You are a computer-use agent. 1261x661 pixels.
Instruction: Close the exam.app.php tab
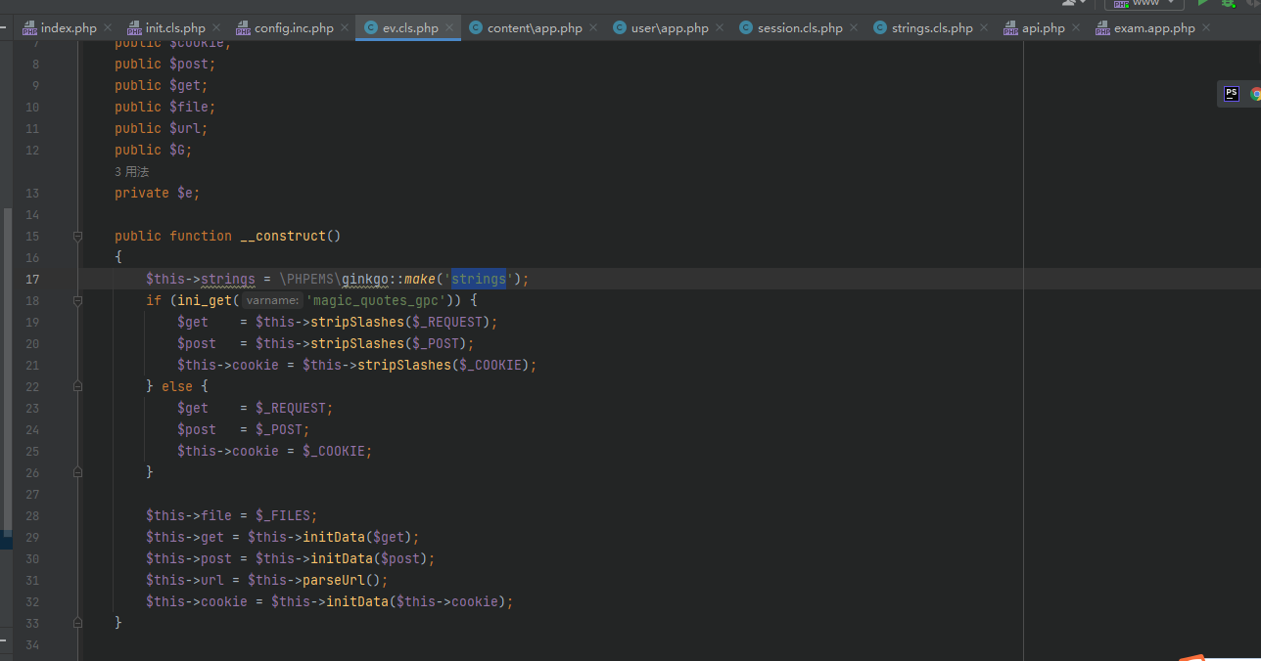pyautogui.click(x=1205, y=28)
